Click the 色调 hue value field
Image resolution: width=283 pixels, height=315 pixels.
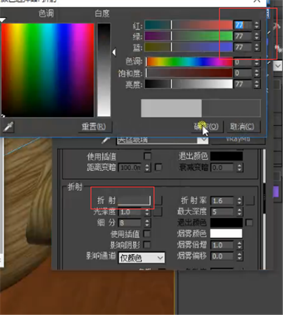pos(243,62)
